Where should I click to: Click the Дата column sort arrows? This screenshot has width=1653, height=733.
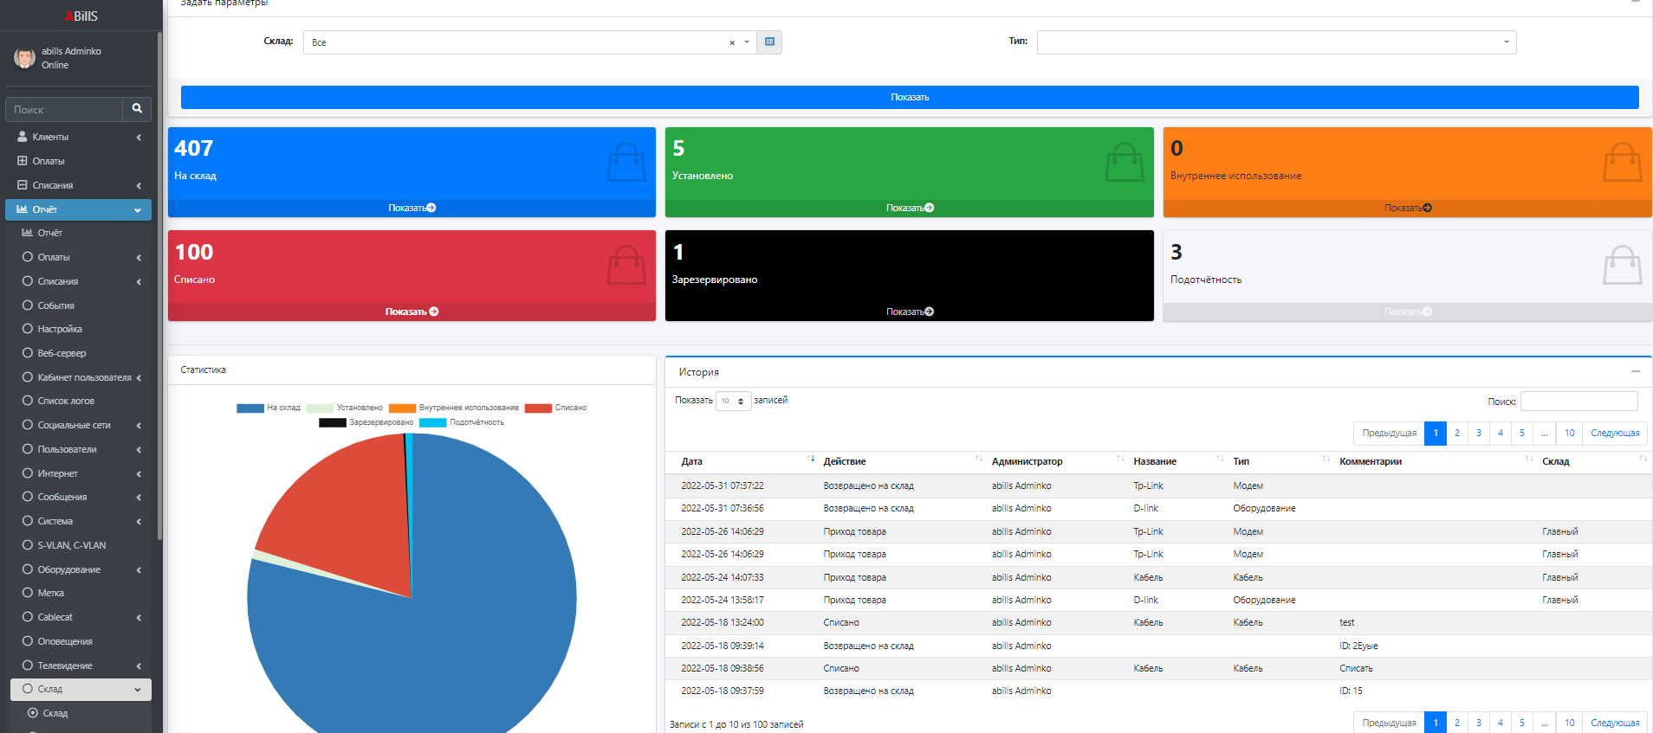(x=810, y=460)
